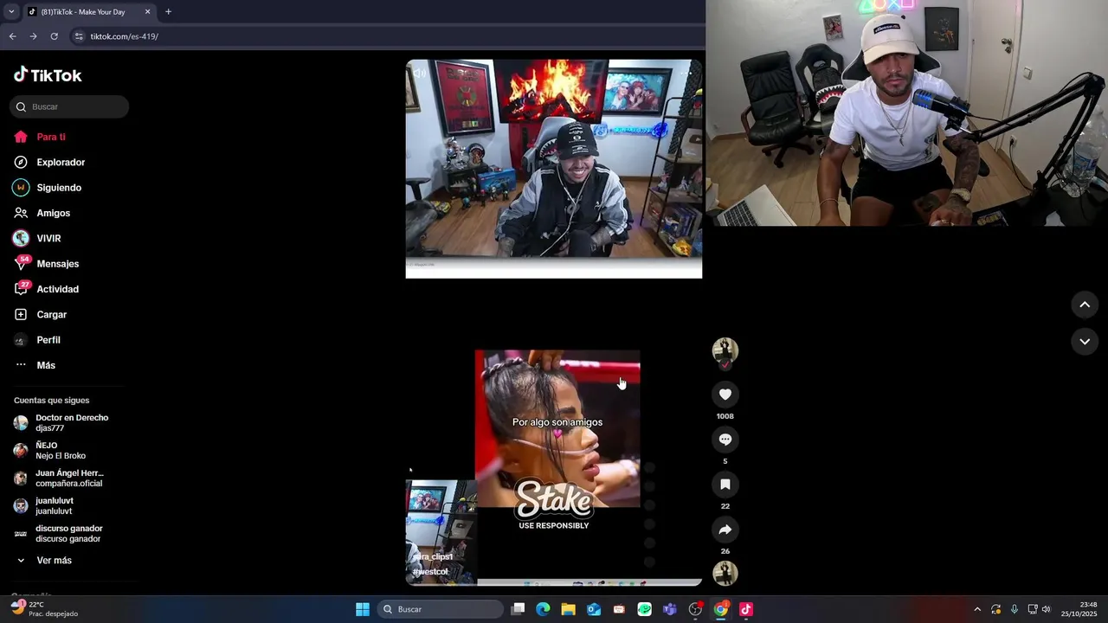This screenshot has height=623, width=1108.
Task: Like the video with the heart icon
Action: tap(725, 395)
